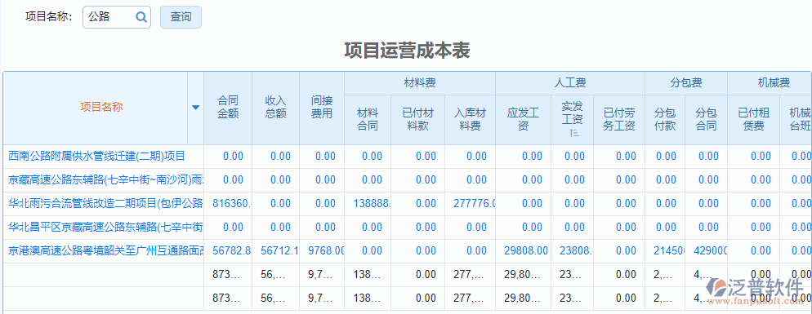Click 29808.00 应发工资 value
The image size is (812, 314).
525,251
